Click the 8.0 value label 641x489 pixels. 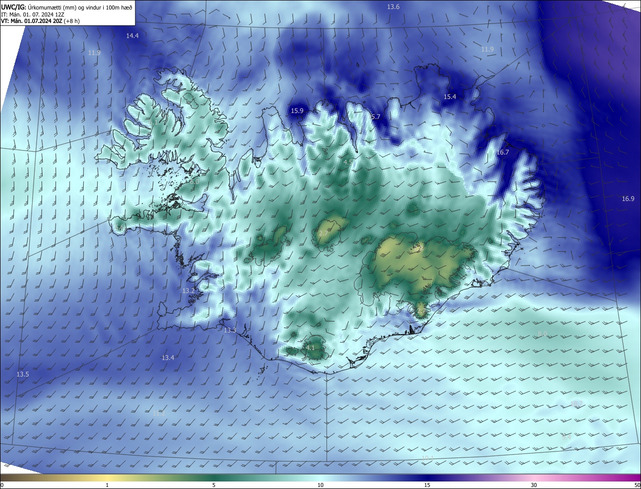coord(542,334)
